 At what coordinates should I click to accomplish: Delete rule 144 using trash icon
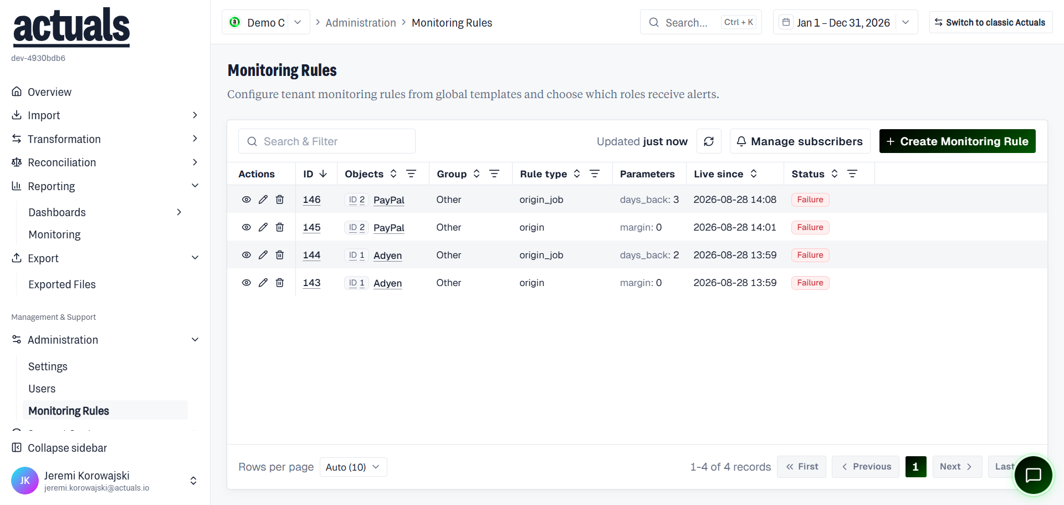(x=280, y=255)
